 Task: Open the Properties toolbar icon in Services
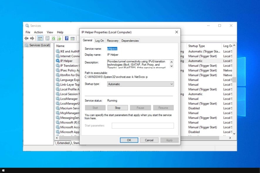[48, 38]
